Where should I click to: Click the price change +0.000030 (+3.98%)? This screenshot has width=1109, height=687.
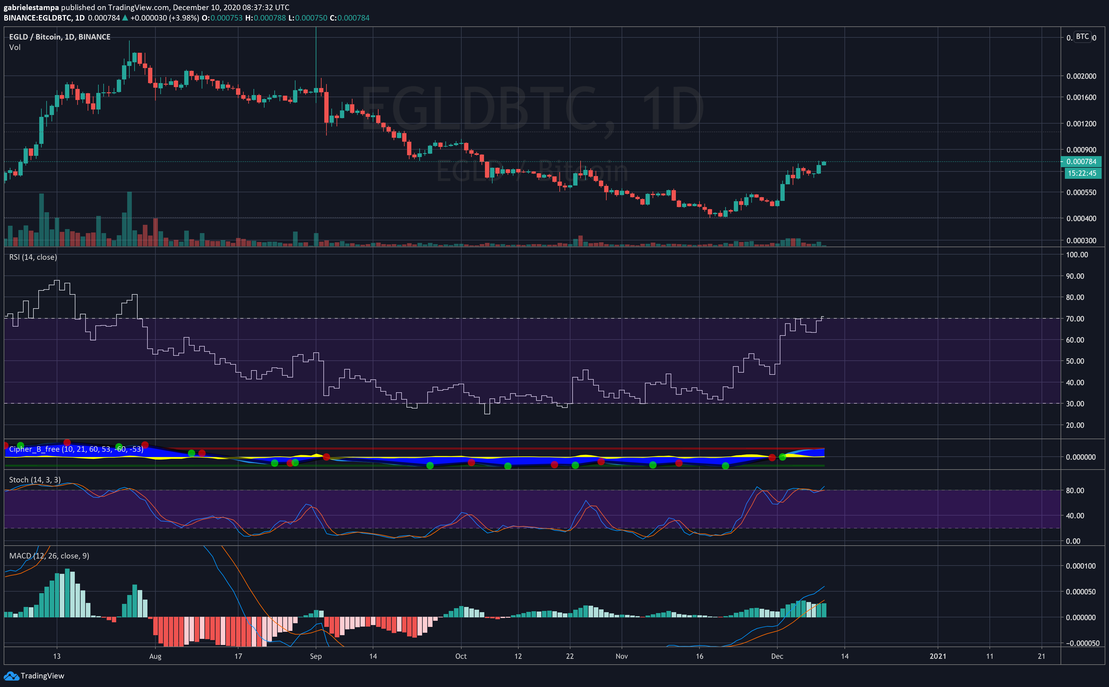point(165,18)
